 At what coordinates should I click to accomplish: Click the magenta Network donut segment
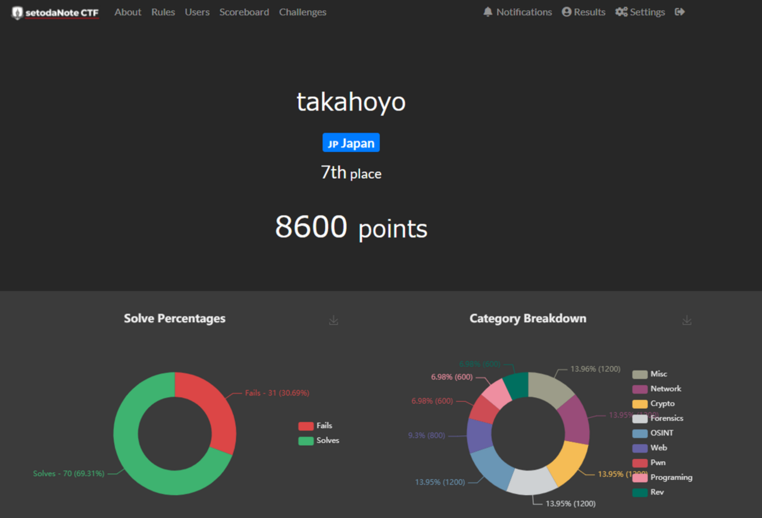pyautogui.click(x=576, y=419)
